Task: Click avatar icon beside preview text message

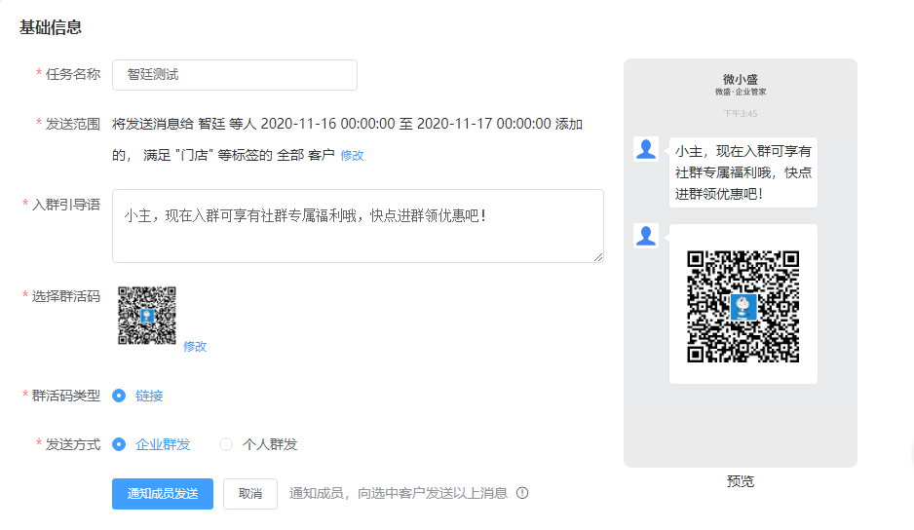Action: coord(646,149)
